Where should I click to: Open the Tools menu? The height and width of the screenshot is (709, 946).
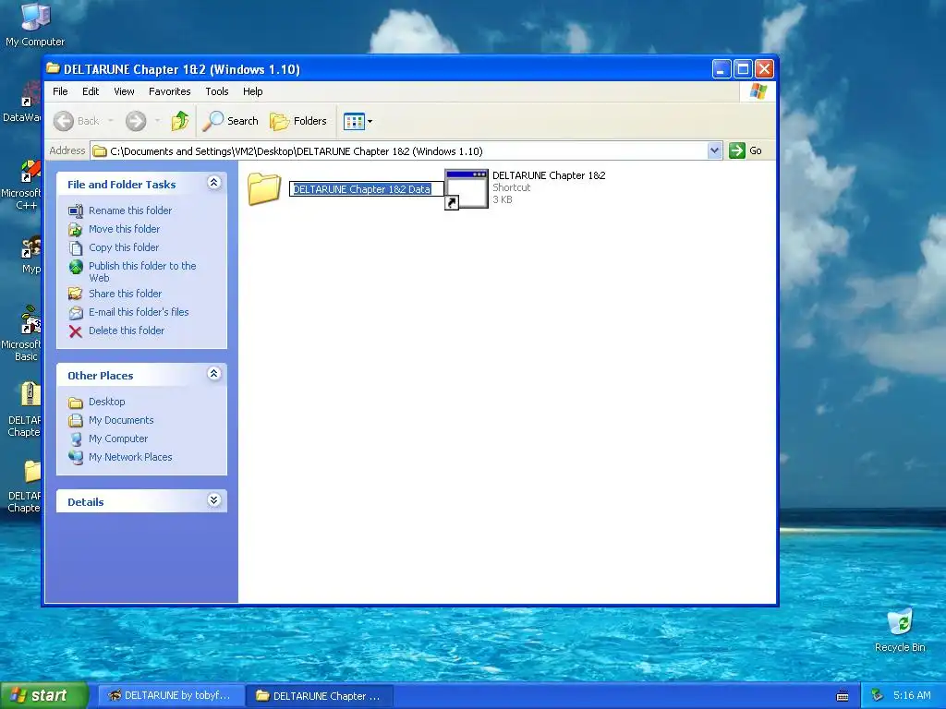pyautogui.click(x=216, y=91)
